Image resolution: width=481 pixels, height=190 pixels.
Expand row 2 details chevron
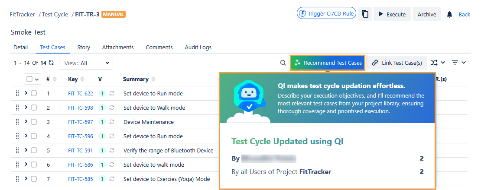[x=26, y=107]
